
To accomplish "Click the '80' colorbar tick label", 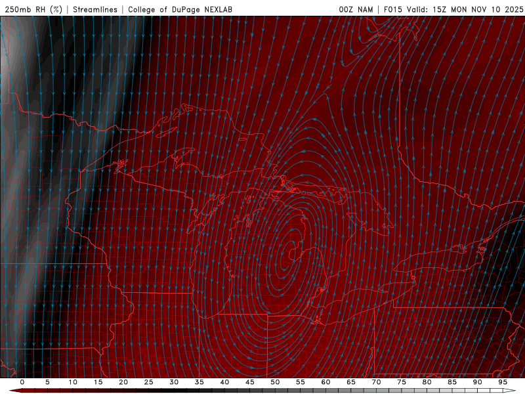I will (x=427, y=382).
